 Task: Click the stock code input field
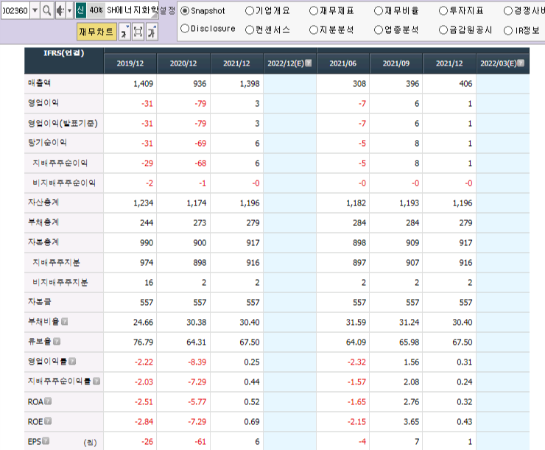pos(15,11)
